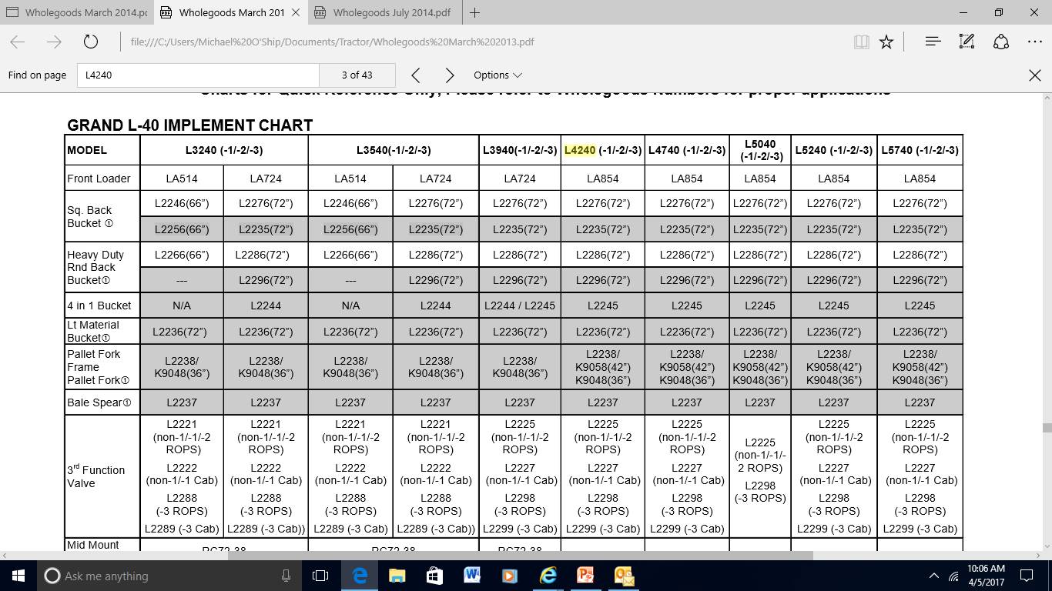Open PowerPoint from taskbar

coord(585,576)
